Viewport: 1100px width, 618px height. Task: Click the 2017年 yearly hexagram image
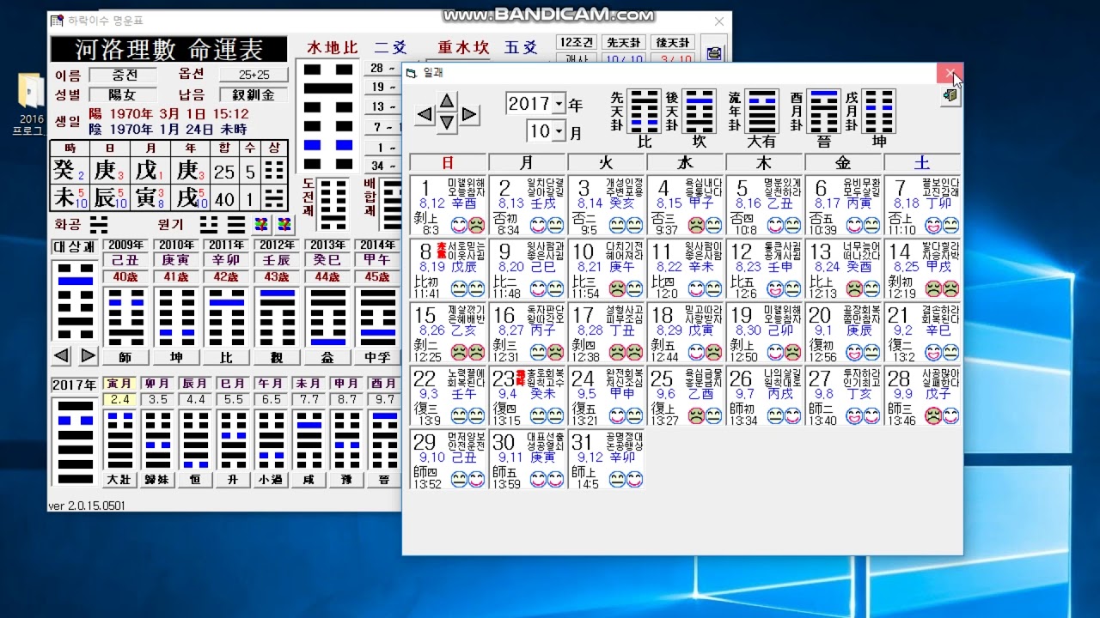(x=74, y=441)
